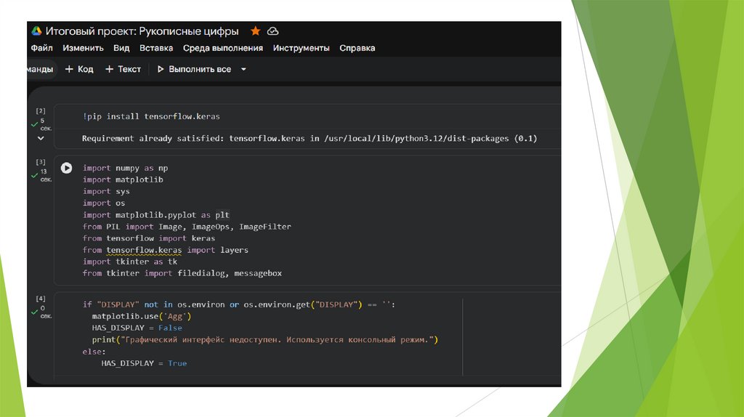Click the green checkmark of cell [2]
The image size is (744, 417).
coord(34,125)
